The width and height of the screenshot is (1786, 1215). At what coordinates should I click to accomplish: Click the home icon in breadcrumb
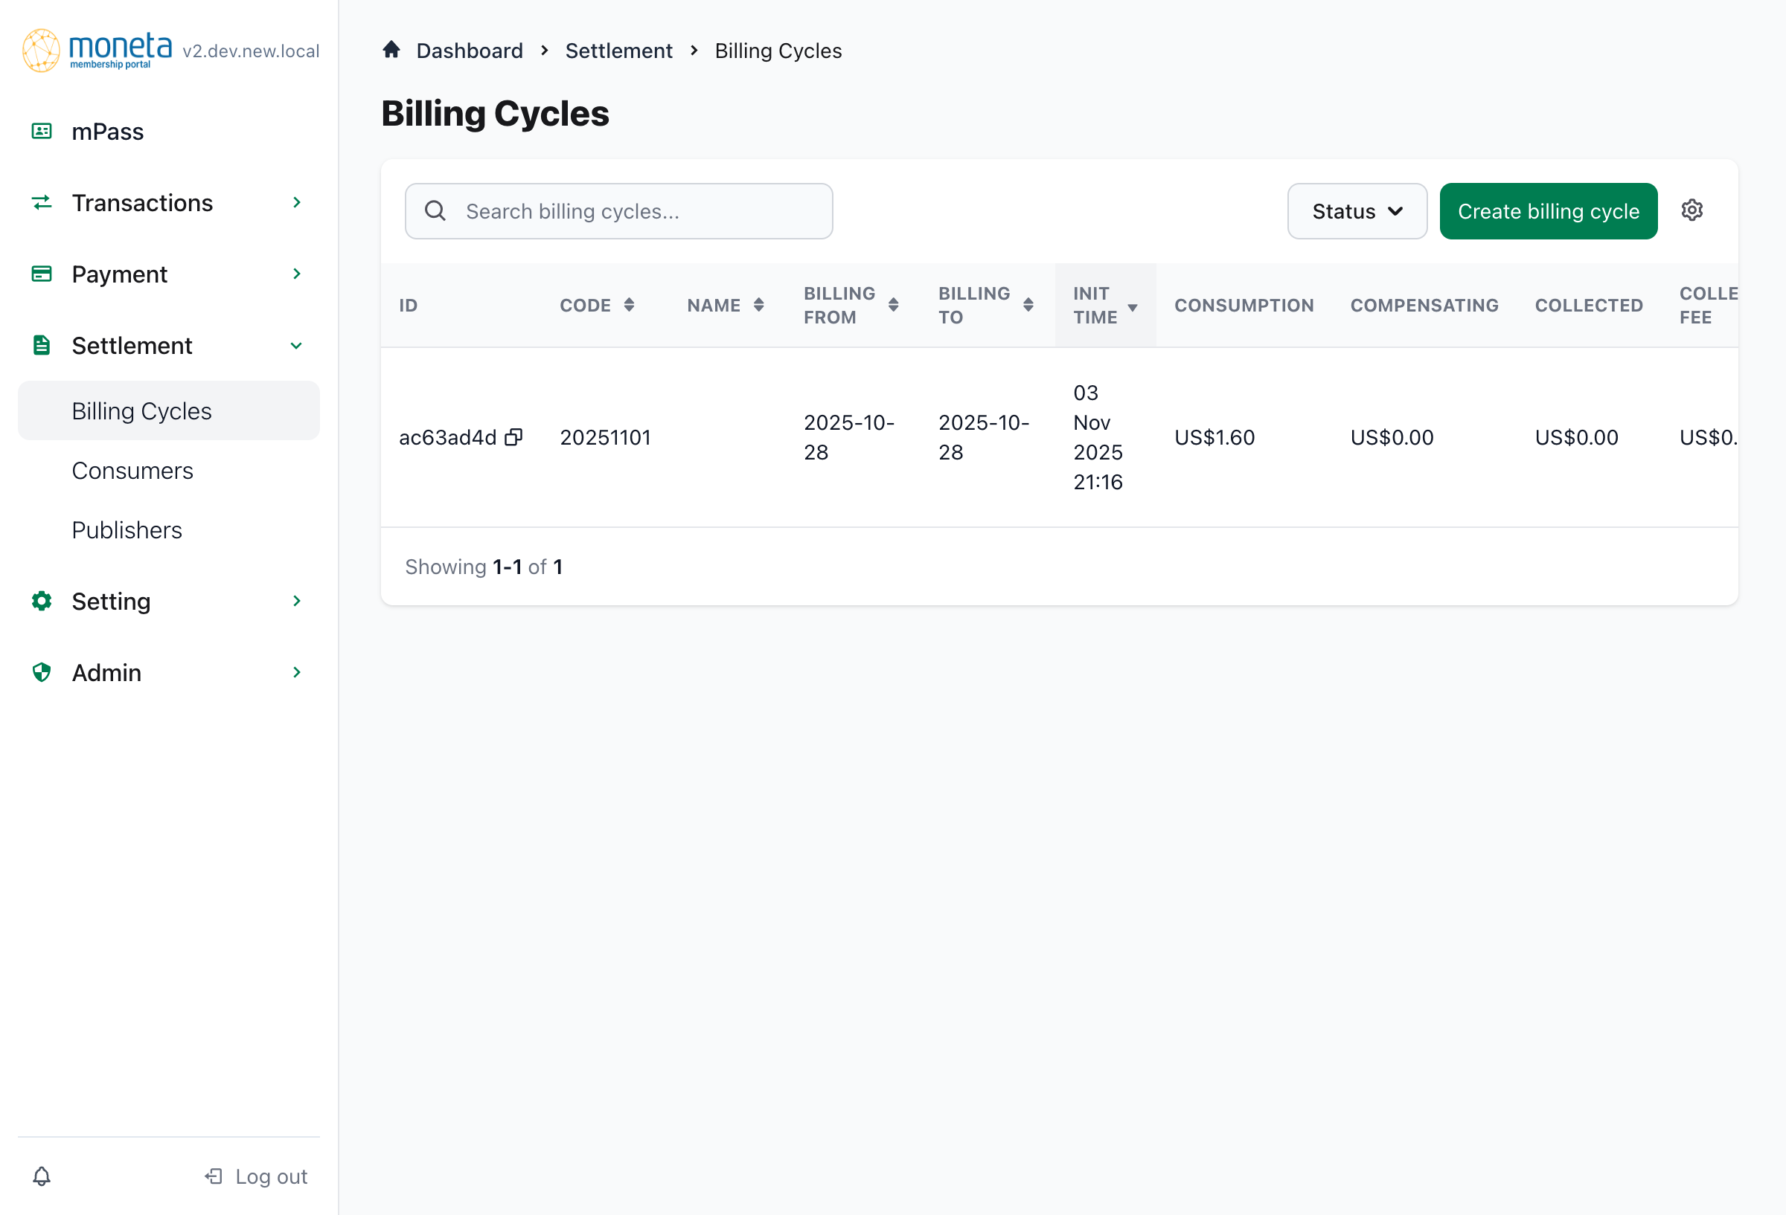pyautogui.click(x=391, y=50)
